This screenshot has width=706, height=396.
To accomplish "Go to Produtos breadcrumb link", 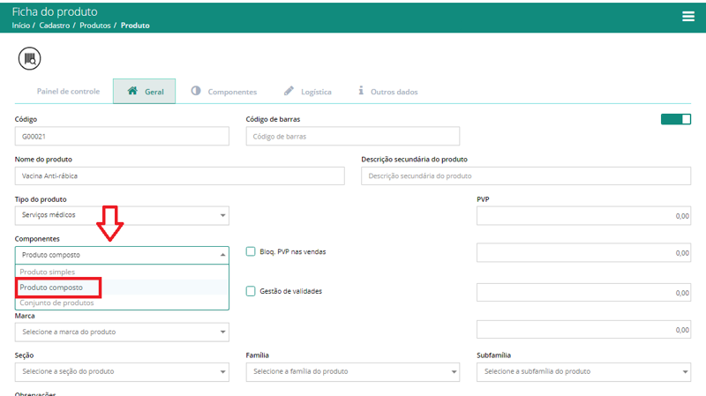I will (95, 26).
